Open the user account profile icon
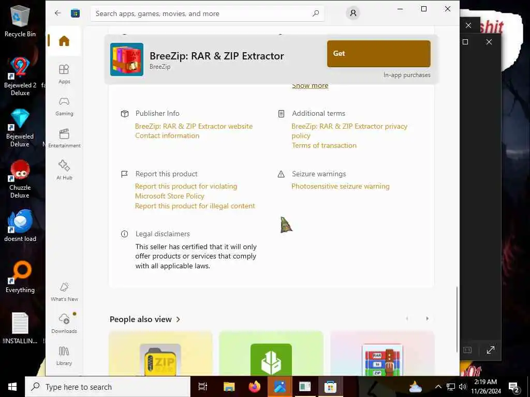530x397 pixels. click(x=353, y=13)
